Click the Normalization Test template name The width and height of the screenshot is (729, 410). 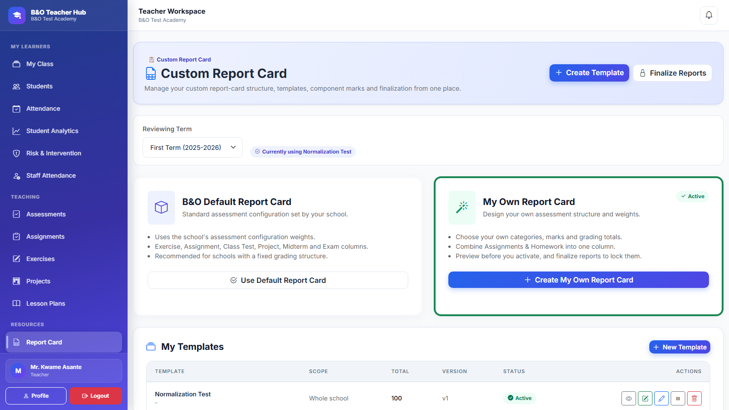coord(183,395)
